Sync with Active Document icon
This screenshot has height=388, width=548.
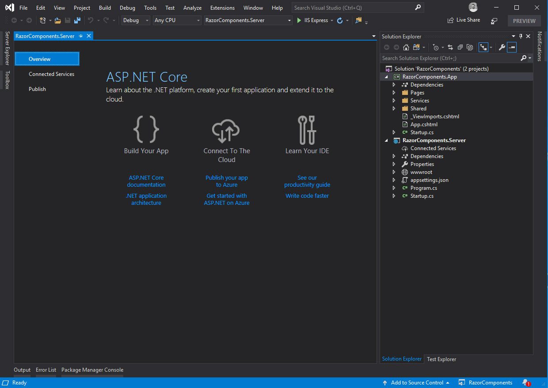(450, 47)
